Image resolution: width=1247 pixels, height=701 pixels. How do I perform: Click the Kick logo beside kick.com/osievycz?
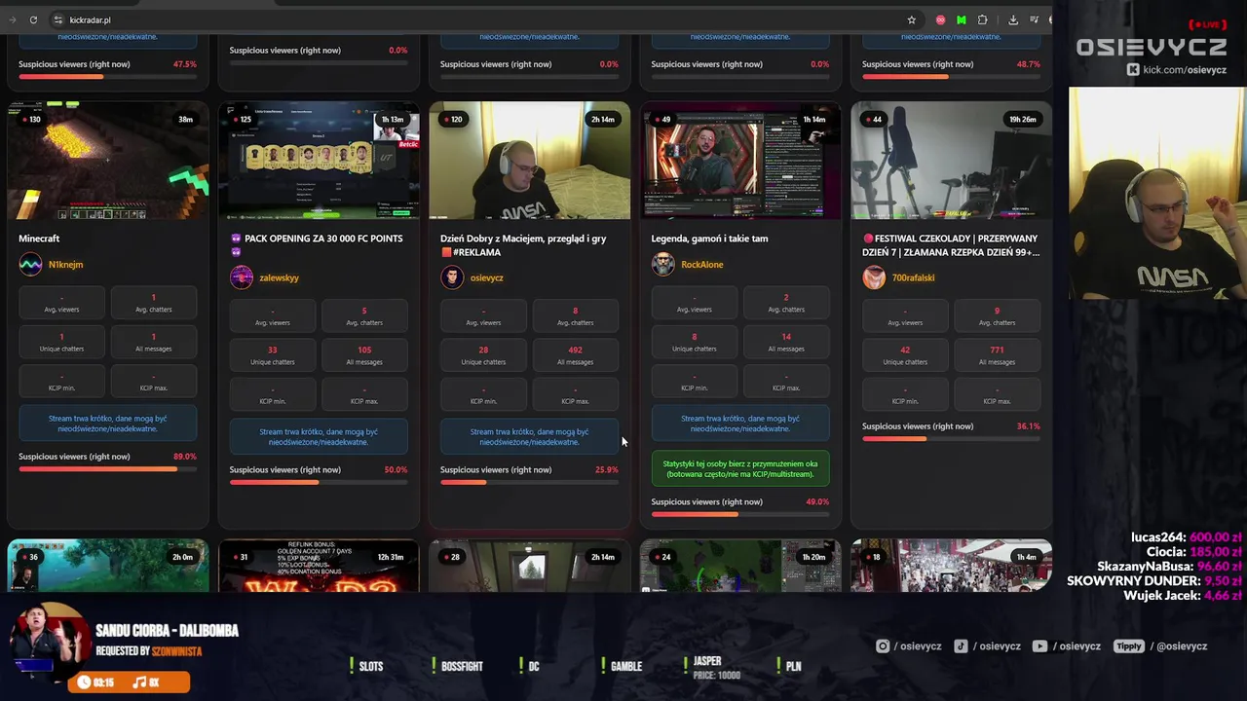(x=1133, y=70)
